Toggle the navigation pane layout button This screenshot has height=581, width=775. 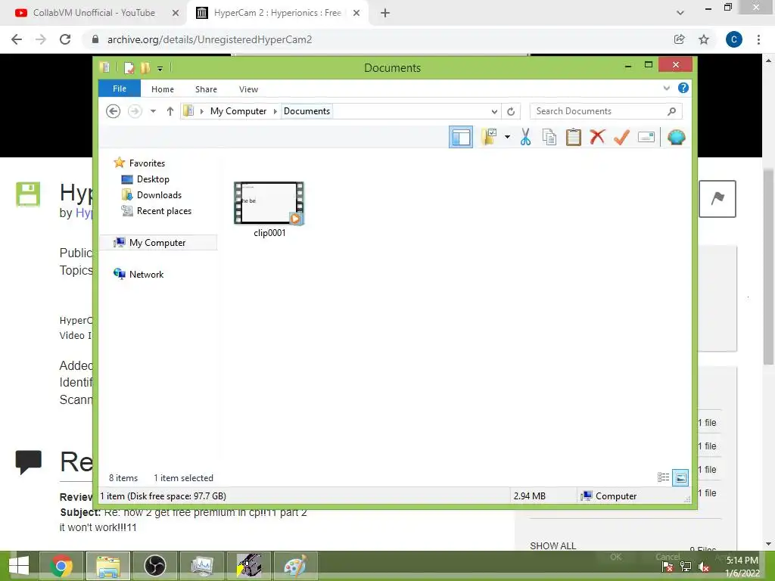tap(461, 137)
